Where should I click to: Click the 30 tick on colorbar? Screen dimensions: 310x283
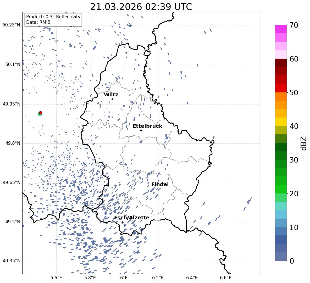[x=294, y=160]
